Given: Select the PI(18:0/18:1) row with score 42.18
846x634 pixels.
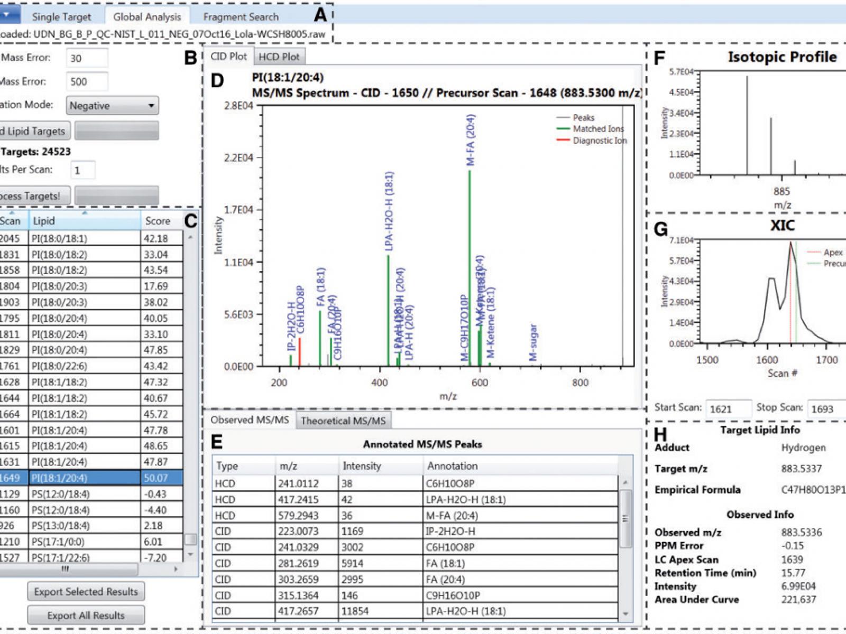Looking at the screenshot, I should pyautogui.click(x=91, y=238).
